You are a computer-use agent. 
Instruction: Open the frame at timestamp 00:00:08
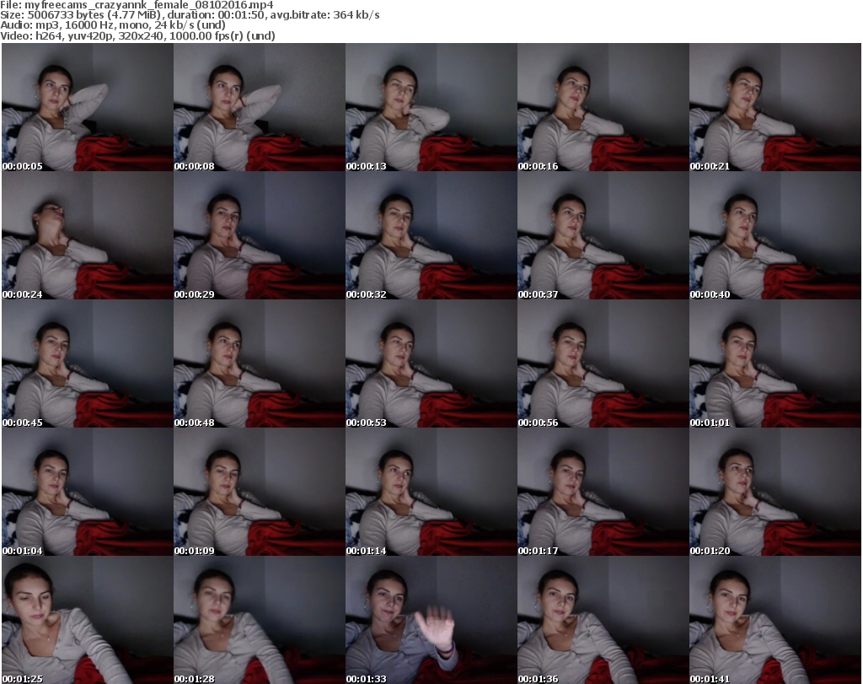[x=260, y=107]
